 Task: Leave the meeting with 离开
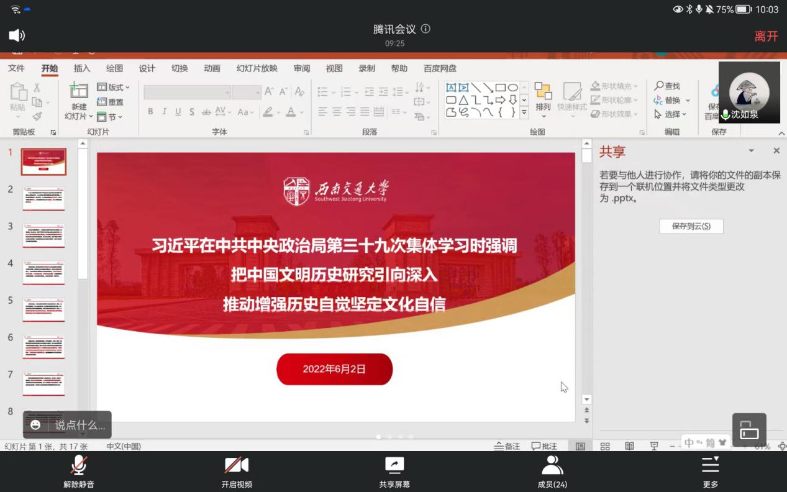766,36
